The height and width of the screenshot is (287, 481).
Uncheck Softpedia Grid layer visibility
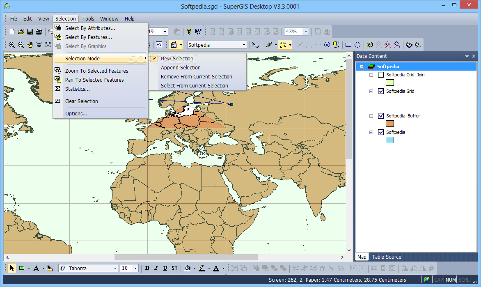381,91
